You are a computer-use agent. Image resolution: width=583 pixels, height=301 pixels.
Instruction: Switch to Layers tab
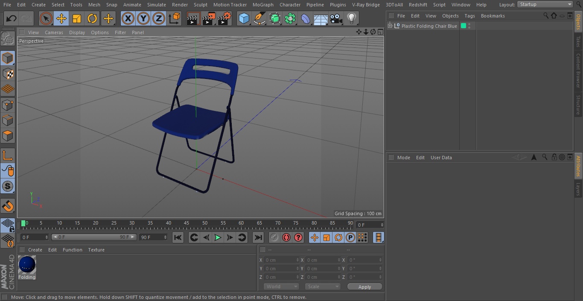point(578,188)
